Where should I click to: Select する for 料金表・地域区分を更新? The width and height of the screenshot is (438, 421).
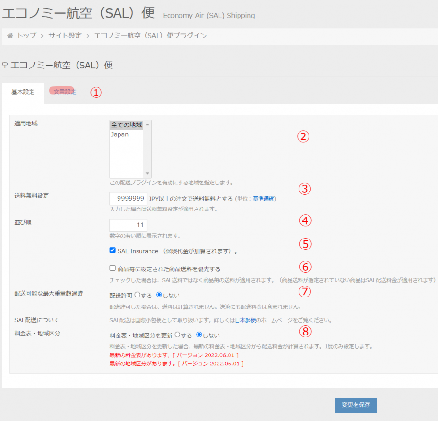[178, 335]
